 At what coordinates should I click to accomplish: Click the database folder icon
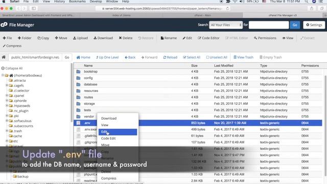pos(78,84)
